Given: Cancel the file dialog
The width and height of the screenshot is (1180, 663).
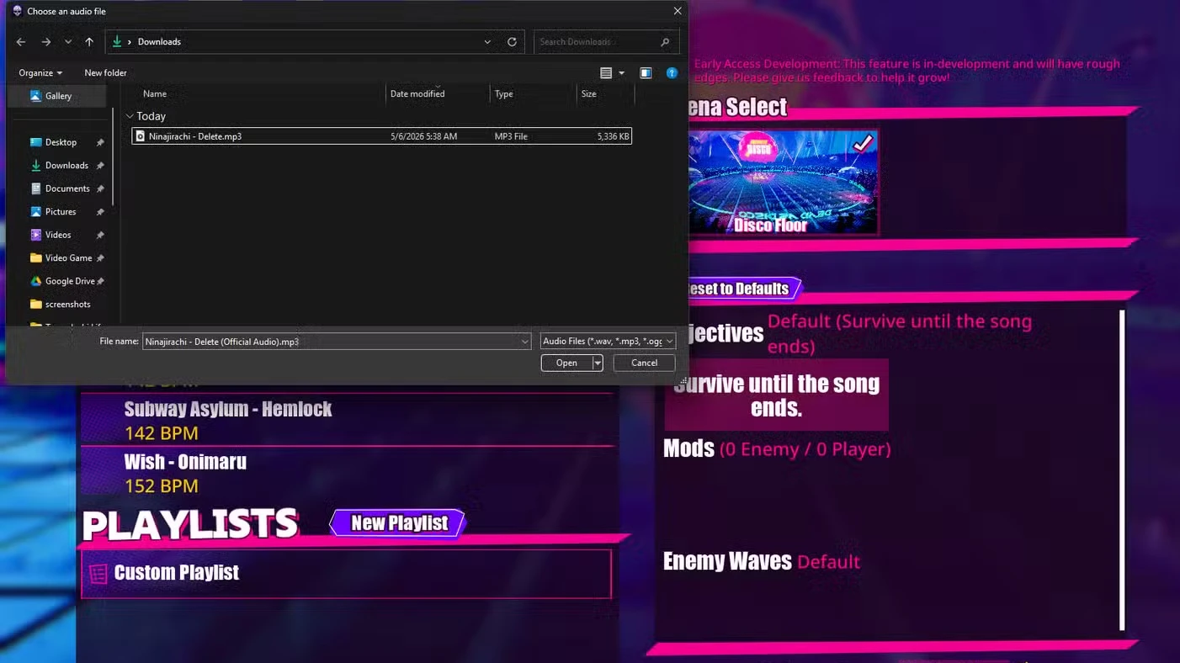Looking at the screenshot, I should click(644, 363).
